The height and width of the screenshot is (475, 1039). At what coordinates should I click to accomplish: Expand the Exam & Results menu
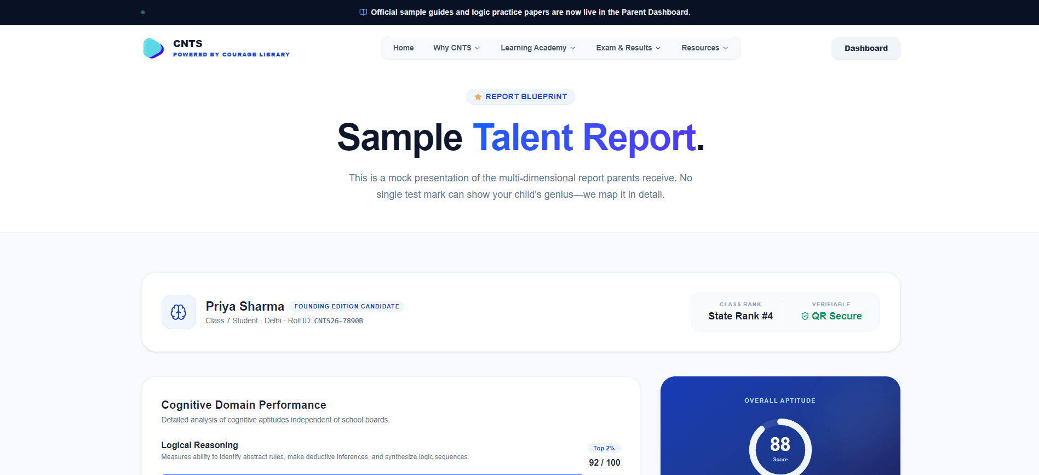(628, 48)
